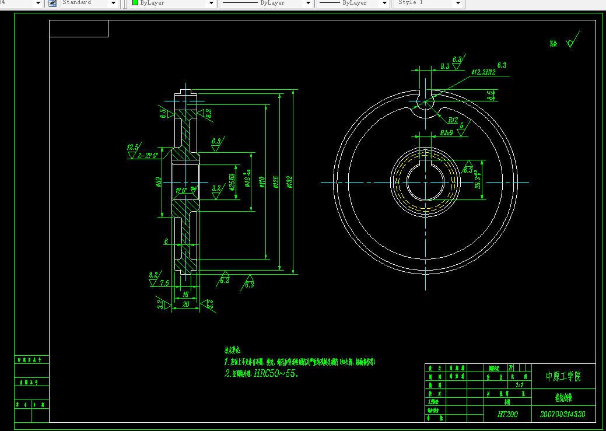This screenshot has width=606, height=431.
Task: Select the empty label box at sheet top-left
Action: (x=79, y=29)
